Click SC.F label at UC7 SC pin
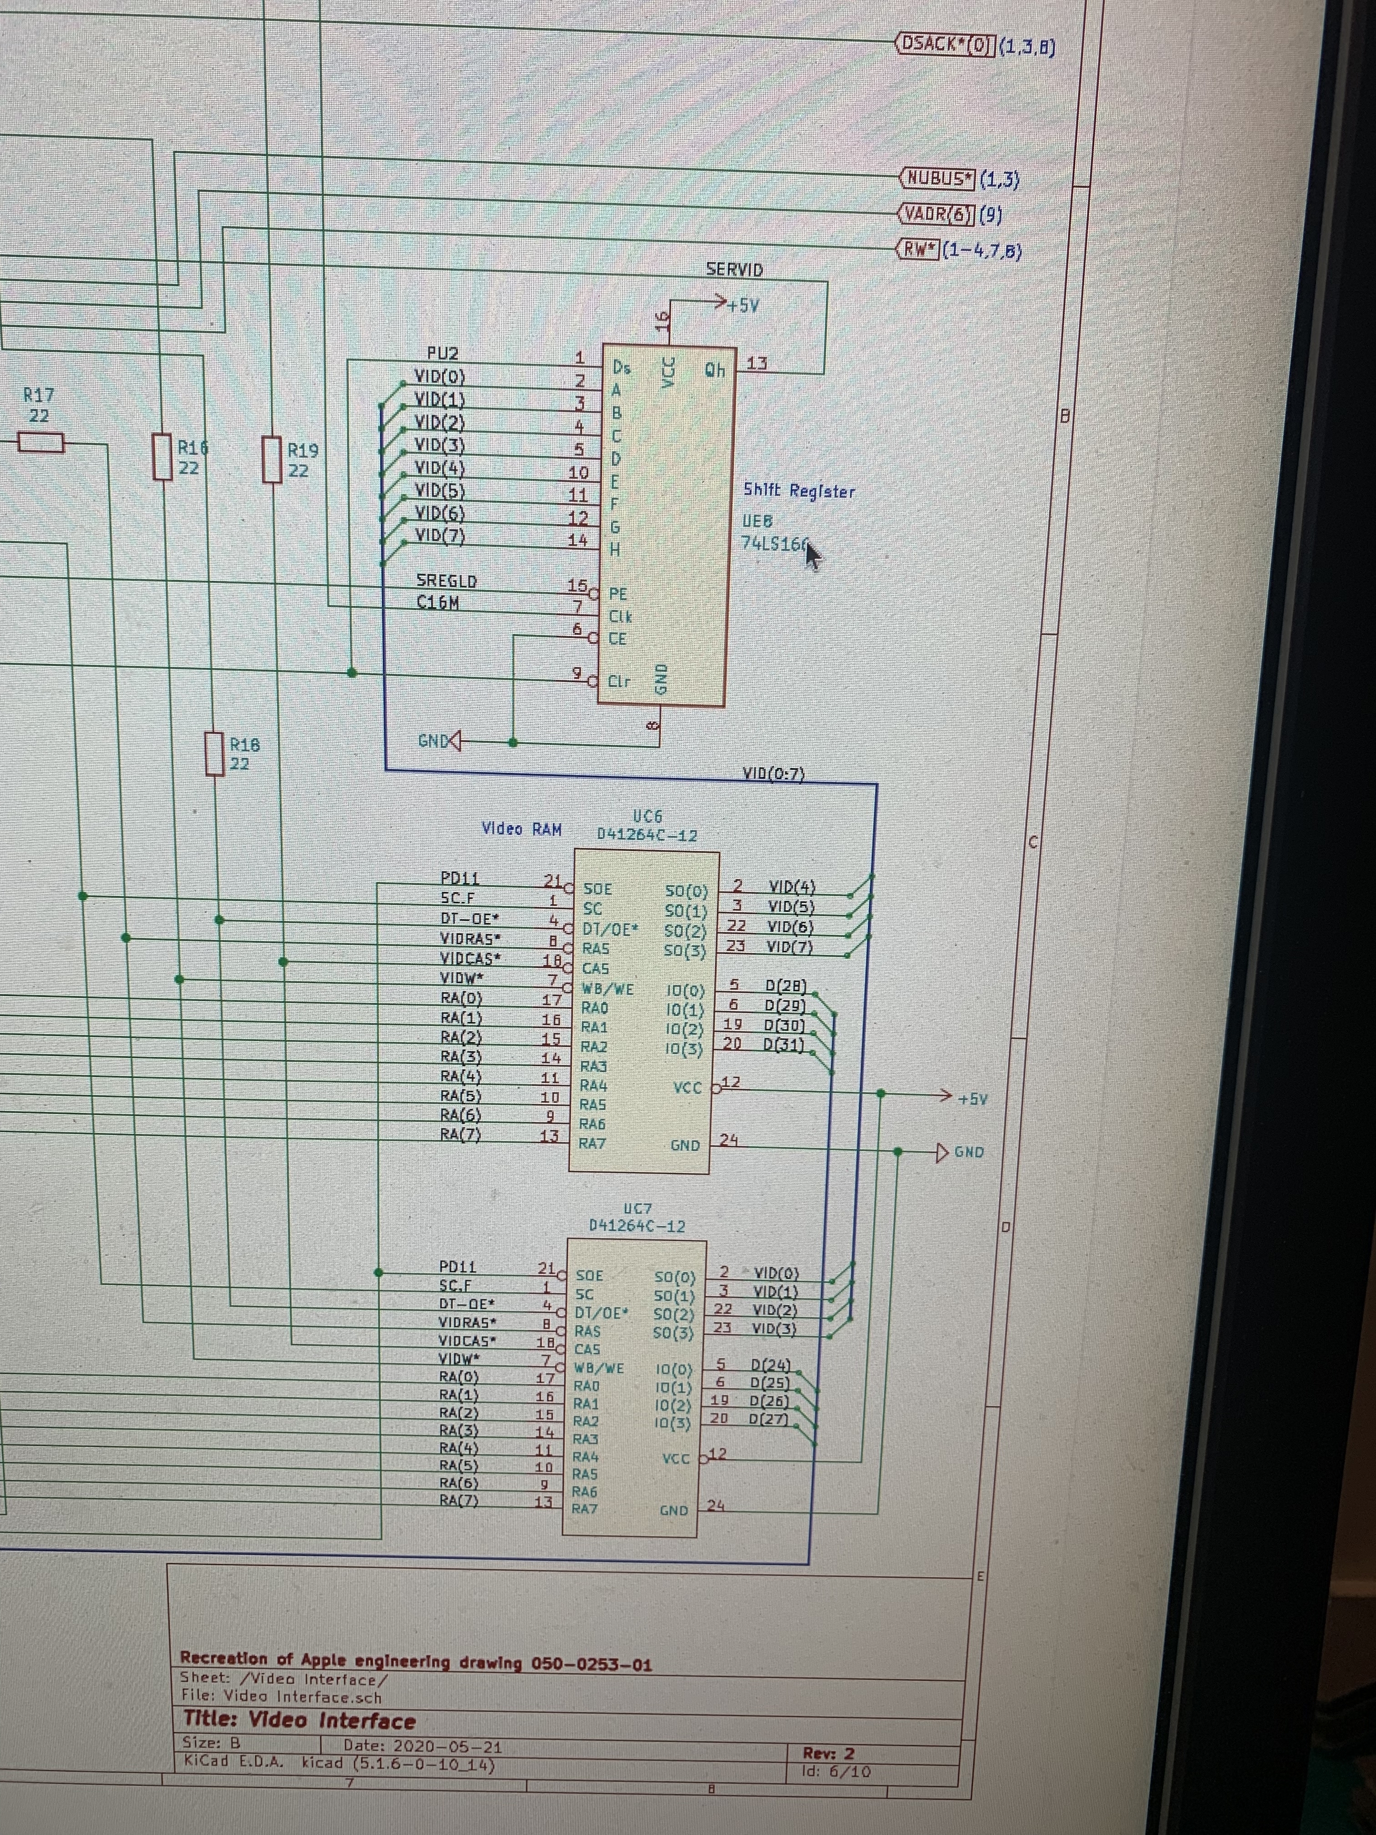The width and height of the screenshot is (1376, 1835). pos(455,1286)
